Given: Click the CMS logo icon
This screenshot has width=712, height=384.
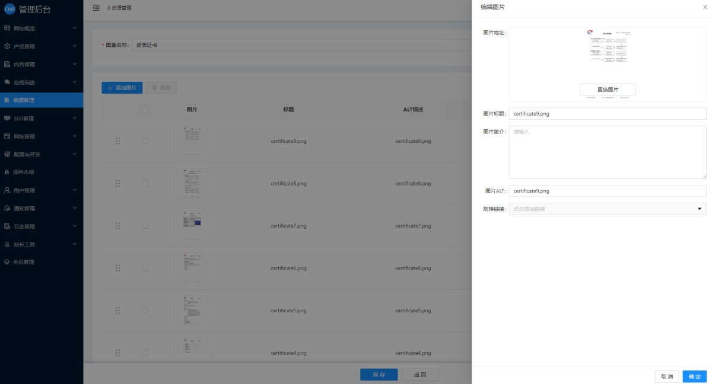Looking at the screenshot, I should [9, 9].
